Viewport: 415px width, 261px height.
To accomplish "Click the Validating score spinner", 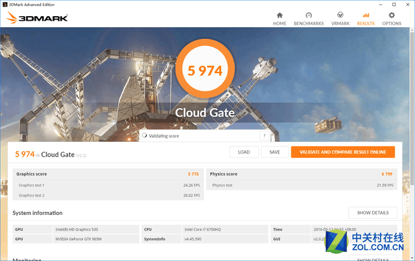I will tap(144, 135).
